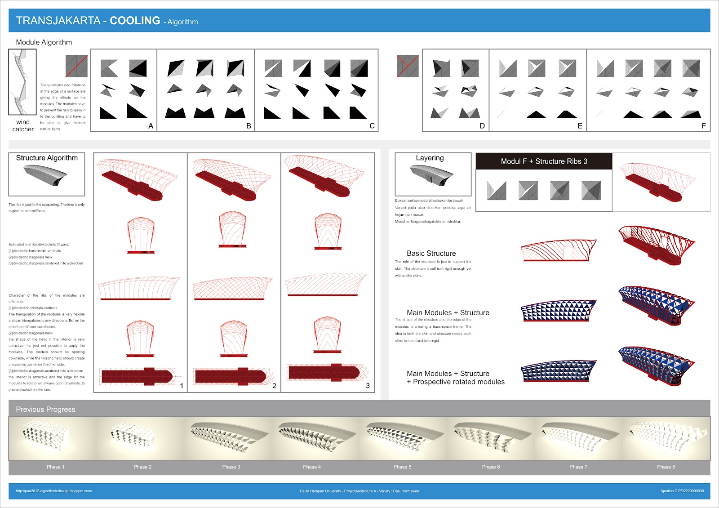Open the Phase 7 model render
This screenshot has height=508, width=719.
(x=580, y=437)
